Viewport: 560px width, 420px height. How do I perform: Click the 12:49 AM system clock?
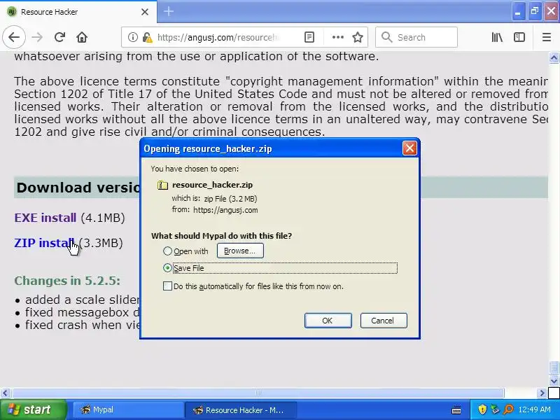click(x=534, y=409)
